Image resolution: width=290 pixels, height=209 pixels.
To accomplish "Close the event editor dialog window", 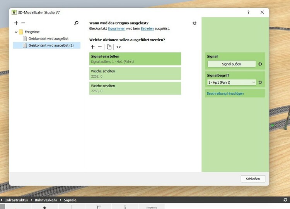I will point(262,12).
